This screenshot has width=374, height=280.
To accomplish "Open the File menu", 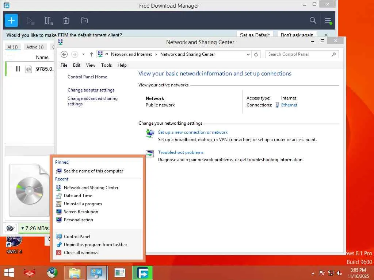I will click(x=64, y=65).
